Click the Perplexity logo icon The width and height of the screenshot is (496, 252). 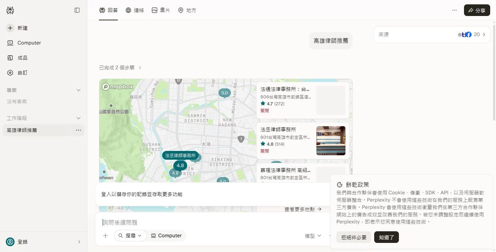tap(10, 10)
